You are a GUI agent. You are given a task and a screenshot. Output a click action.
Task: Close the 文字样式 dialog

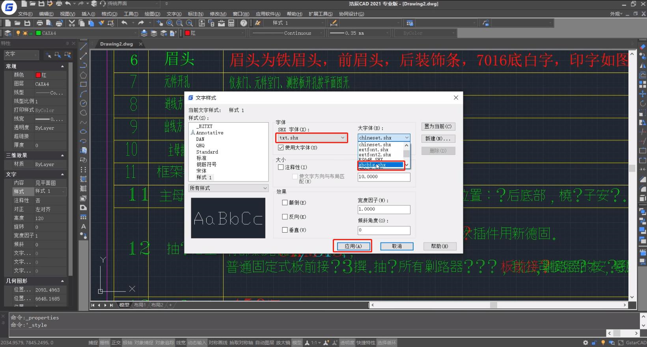(456, 97)
